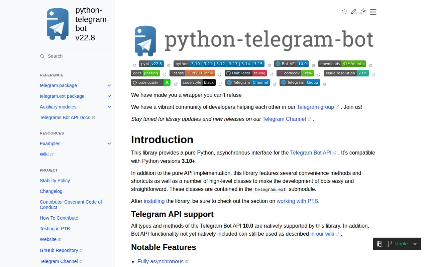This screenshot has width=428, height=267.
Task: Open Auxiliary modules page
Action: [58, 107]
